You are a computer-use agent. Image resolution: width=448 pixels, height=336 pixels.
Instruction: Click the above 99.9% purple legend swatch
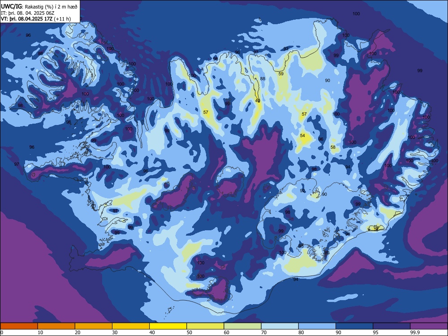[x=429, y=326]
